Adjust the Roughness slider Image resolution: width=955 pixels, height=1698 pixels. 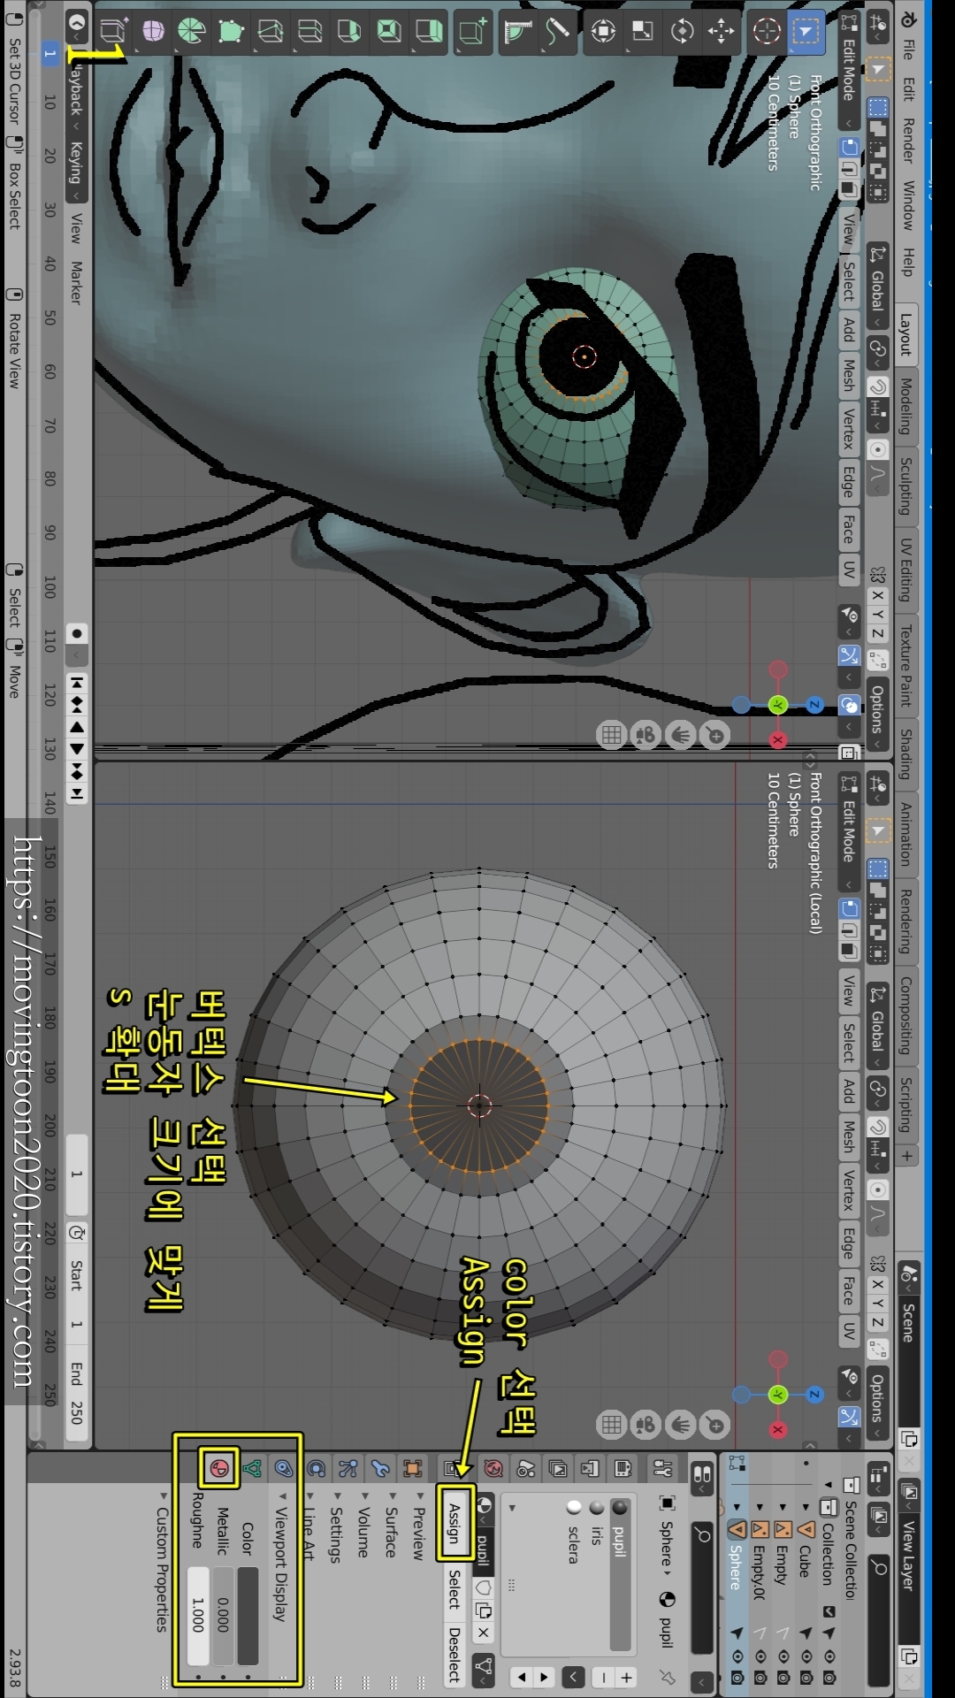tap(198, 1616)
